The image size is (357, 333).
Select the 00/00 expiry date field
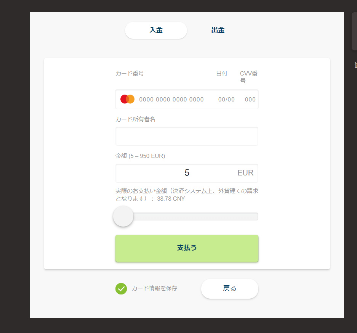coord(226,100)
